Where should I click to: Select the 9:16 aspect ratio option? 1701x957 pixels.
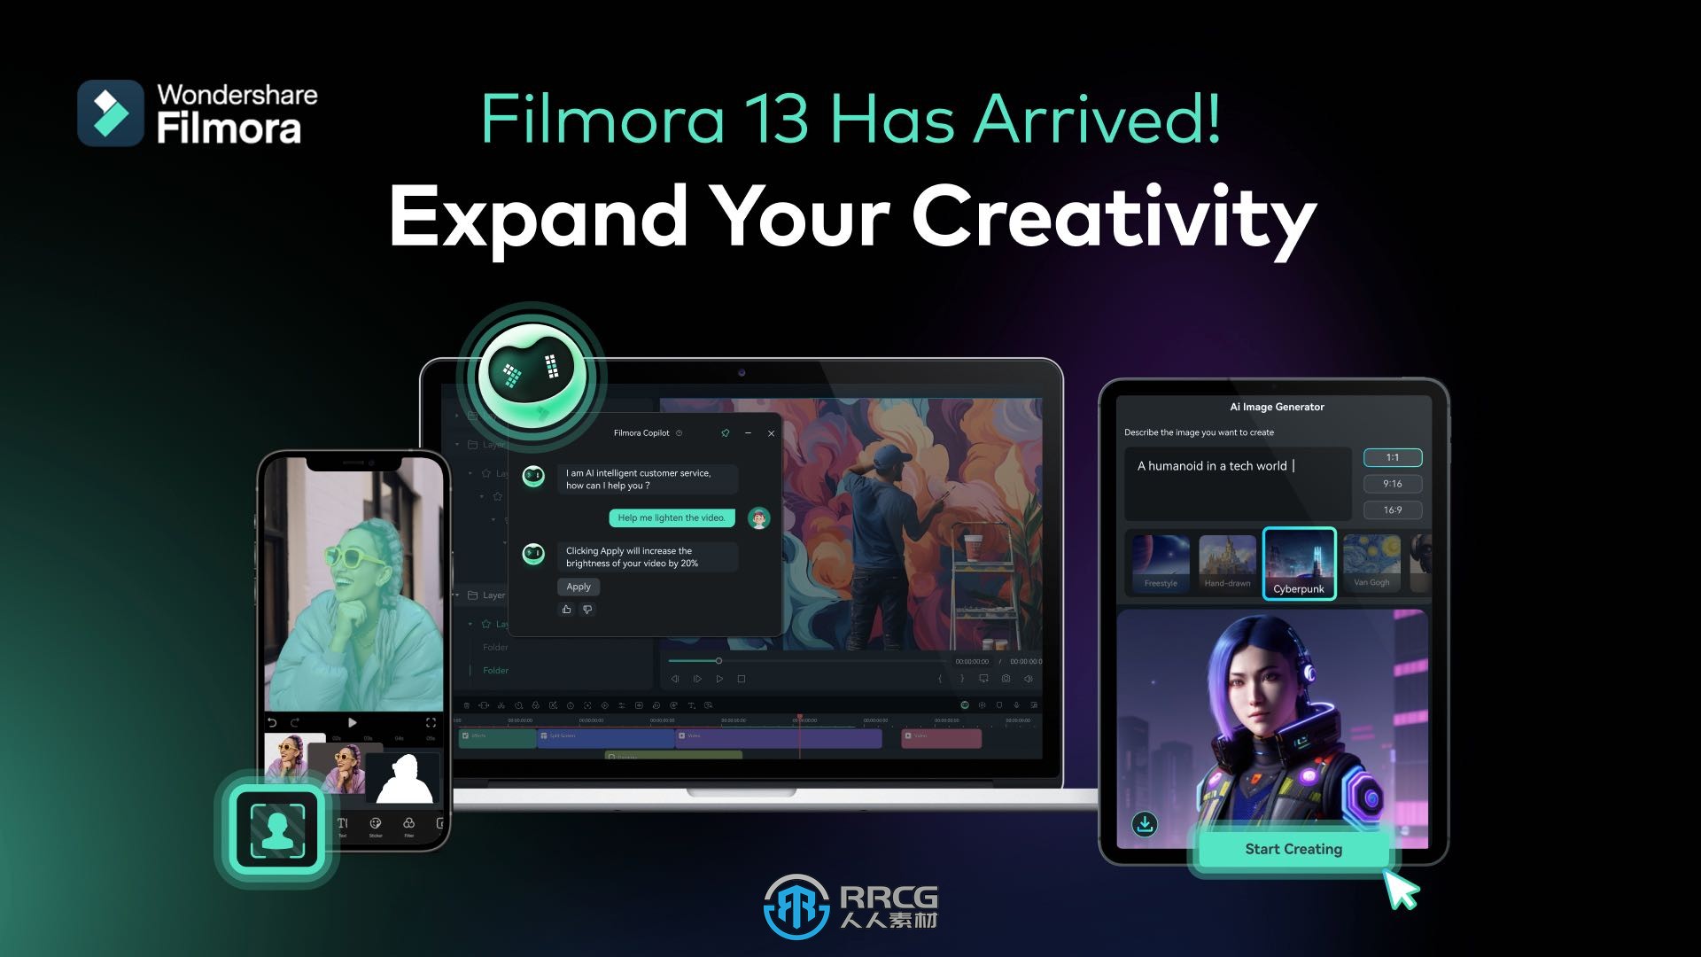[1392, 484]
